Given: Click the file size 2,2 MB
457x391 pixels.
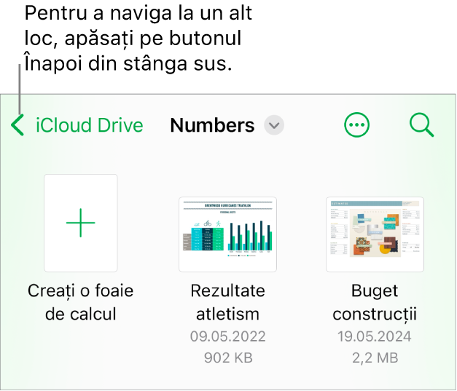Looking at the screenshot, I should pos(375,358).
